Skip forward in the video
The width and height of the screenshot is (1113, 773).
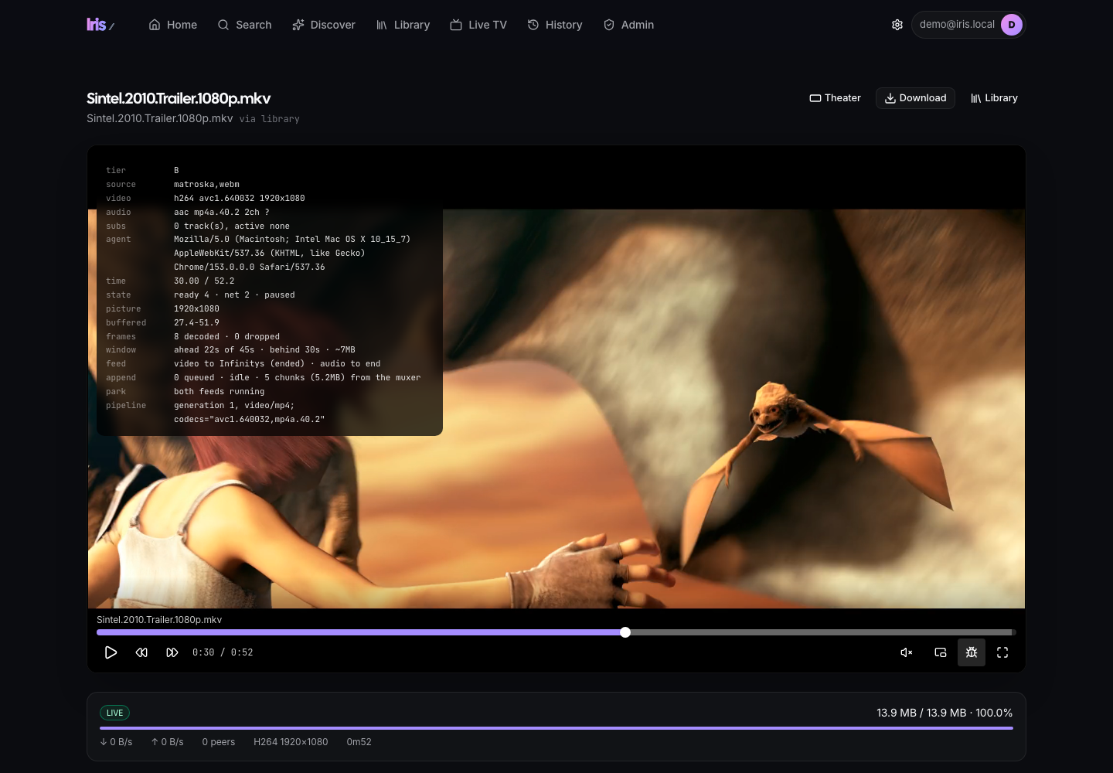(x=172, y=652)
